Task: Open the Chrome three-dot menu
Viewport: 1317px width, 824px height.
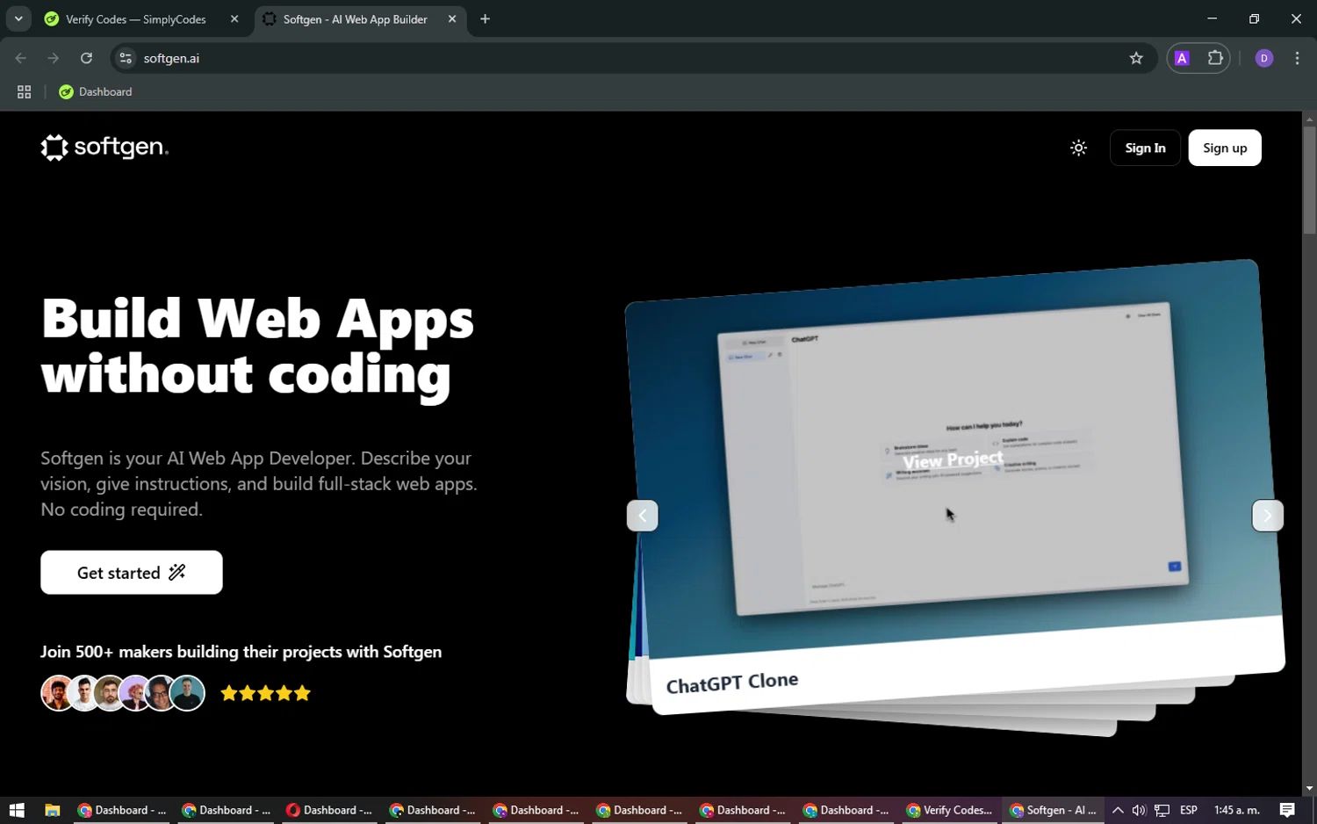Action: [1297, 58]
